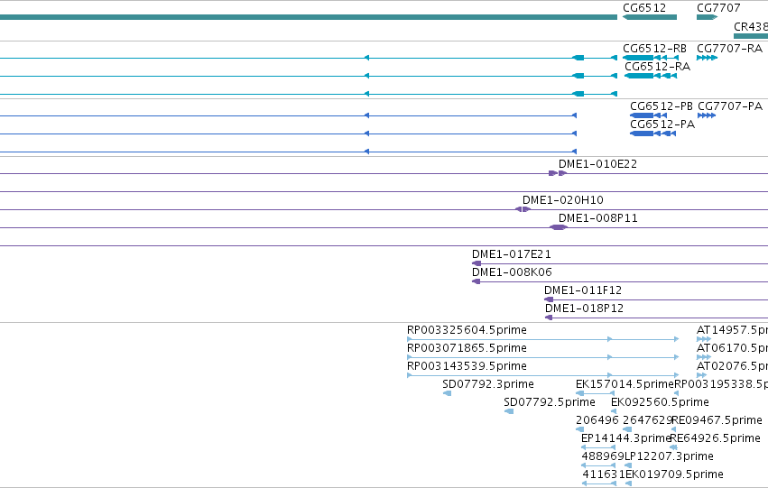
Task: Click the DME1-017E21 clone end arrow
Action: (x=477, y=263)
